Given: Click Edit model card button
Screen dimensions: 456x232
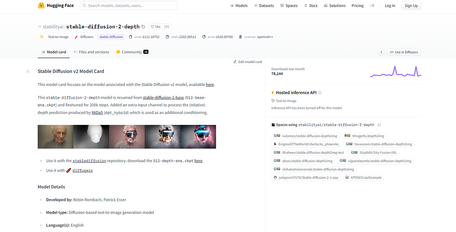Looking at the screenshot, I should (x=247, y=62).
